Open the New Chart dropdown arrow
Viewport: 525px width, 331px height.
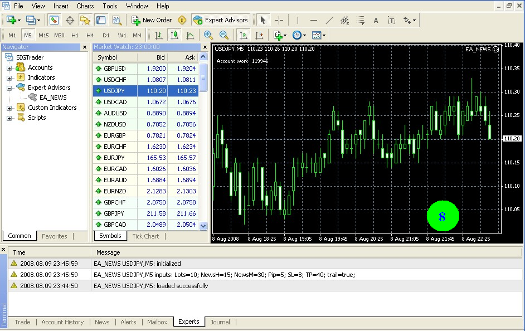(x=19, y=21)
